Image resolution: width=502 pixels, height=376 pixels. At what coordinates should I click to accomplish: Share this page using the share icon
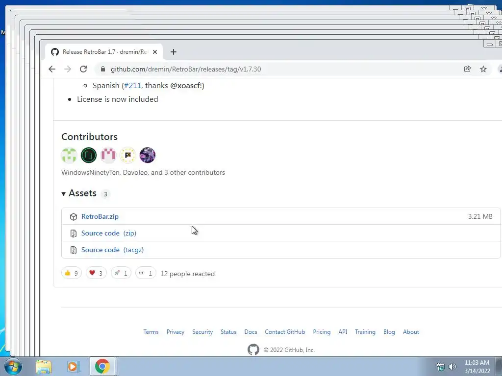(467, 69)
